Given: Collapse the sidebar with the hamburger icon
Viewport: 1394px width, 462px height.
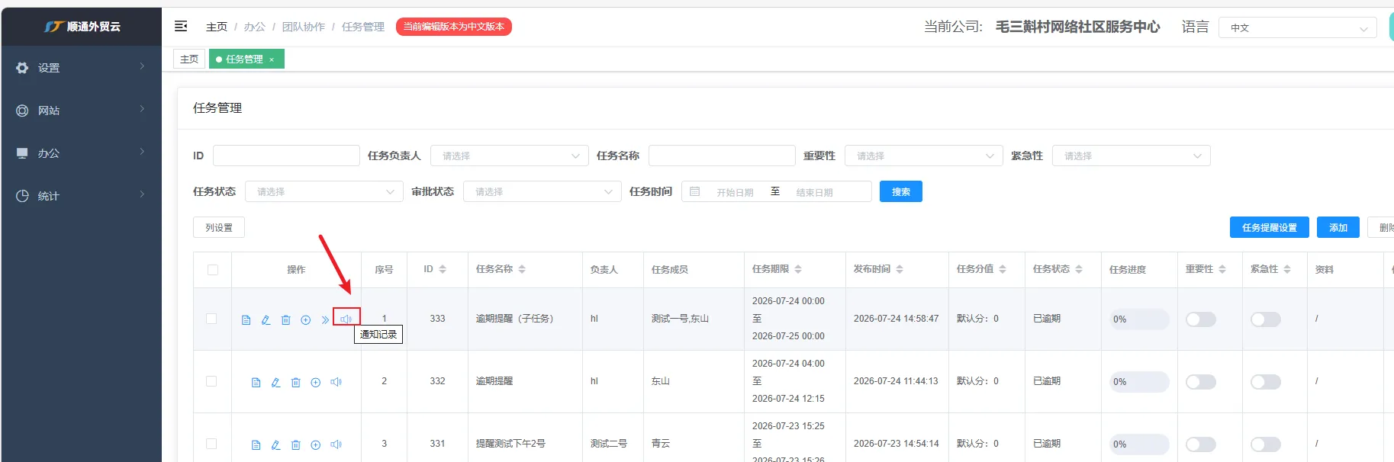Looking at the screenshot, I should 181,27.
